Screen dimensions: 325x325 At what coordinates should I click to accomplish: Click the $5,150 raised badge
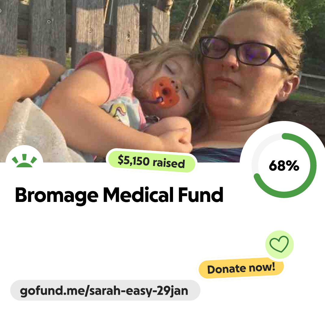pos(151,162)
